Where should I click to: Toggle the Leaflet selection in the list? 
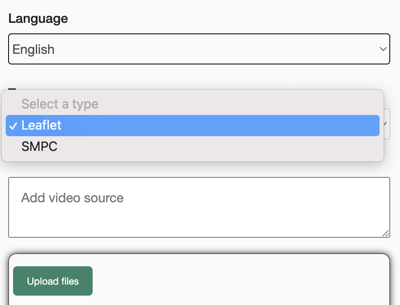[192, 126]
